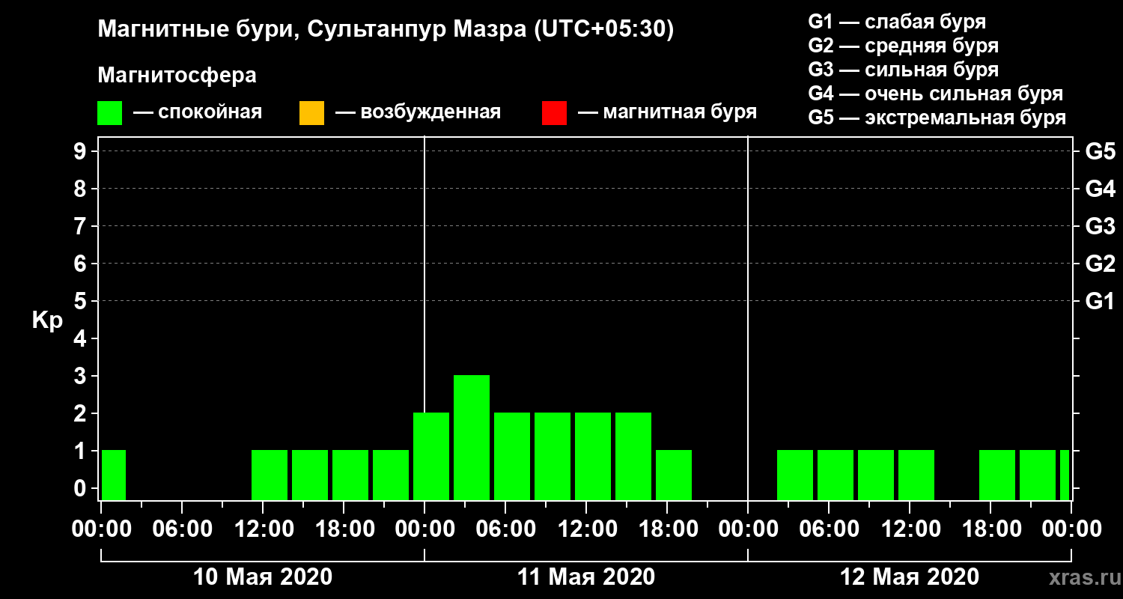The image size is (1123, 599).
Task: Click 'G1 — слабая буря' description
Action: [898, 22]
